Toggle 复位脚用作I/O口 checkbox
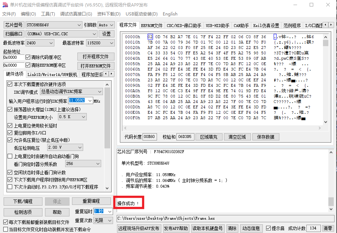 point(10,133)
